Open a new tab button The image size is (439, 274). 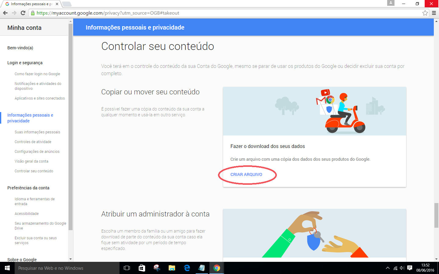pos(66,4)
